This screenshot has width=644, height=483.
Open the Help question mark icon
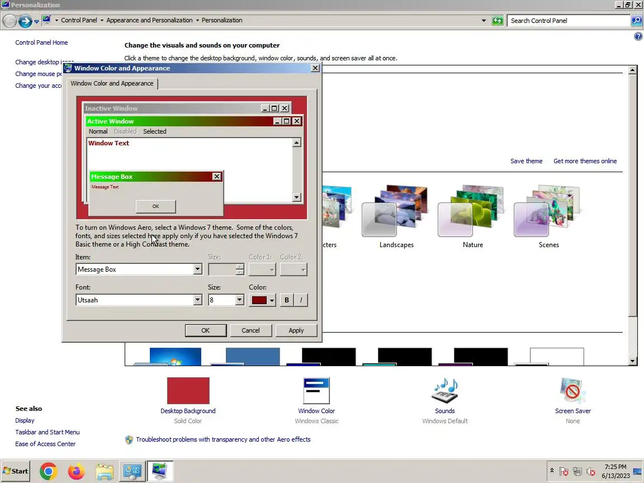pos(638,36)
